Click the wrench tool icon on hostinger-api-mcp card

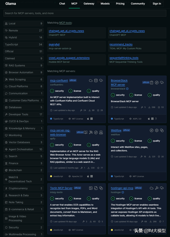[157, 188]
